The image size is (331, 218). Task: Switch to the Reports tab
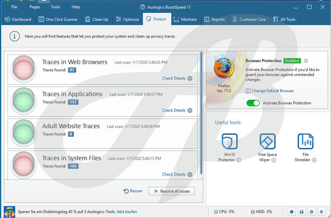[215, 19]
